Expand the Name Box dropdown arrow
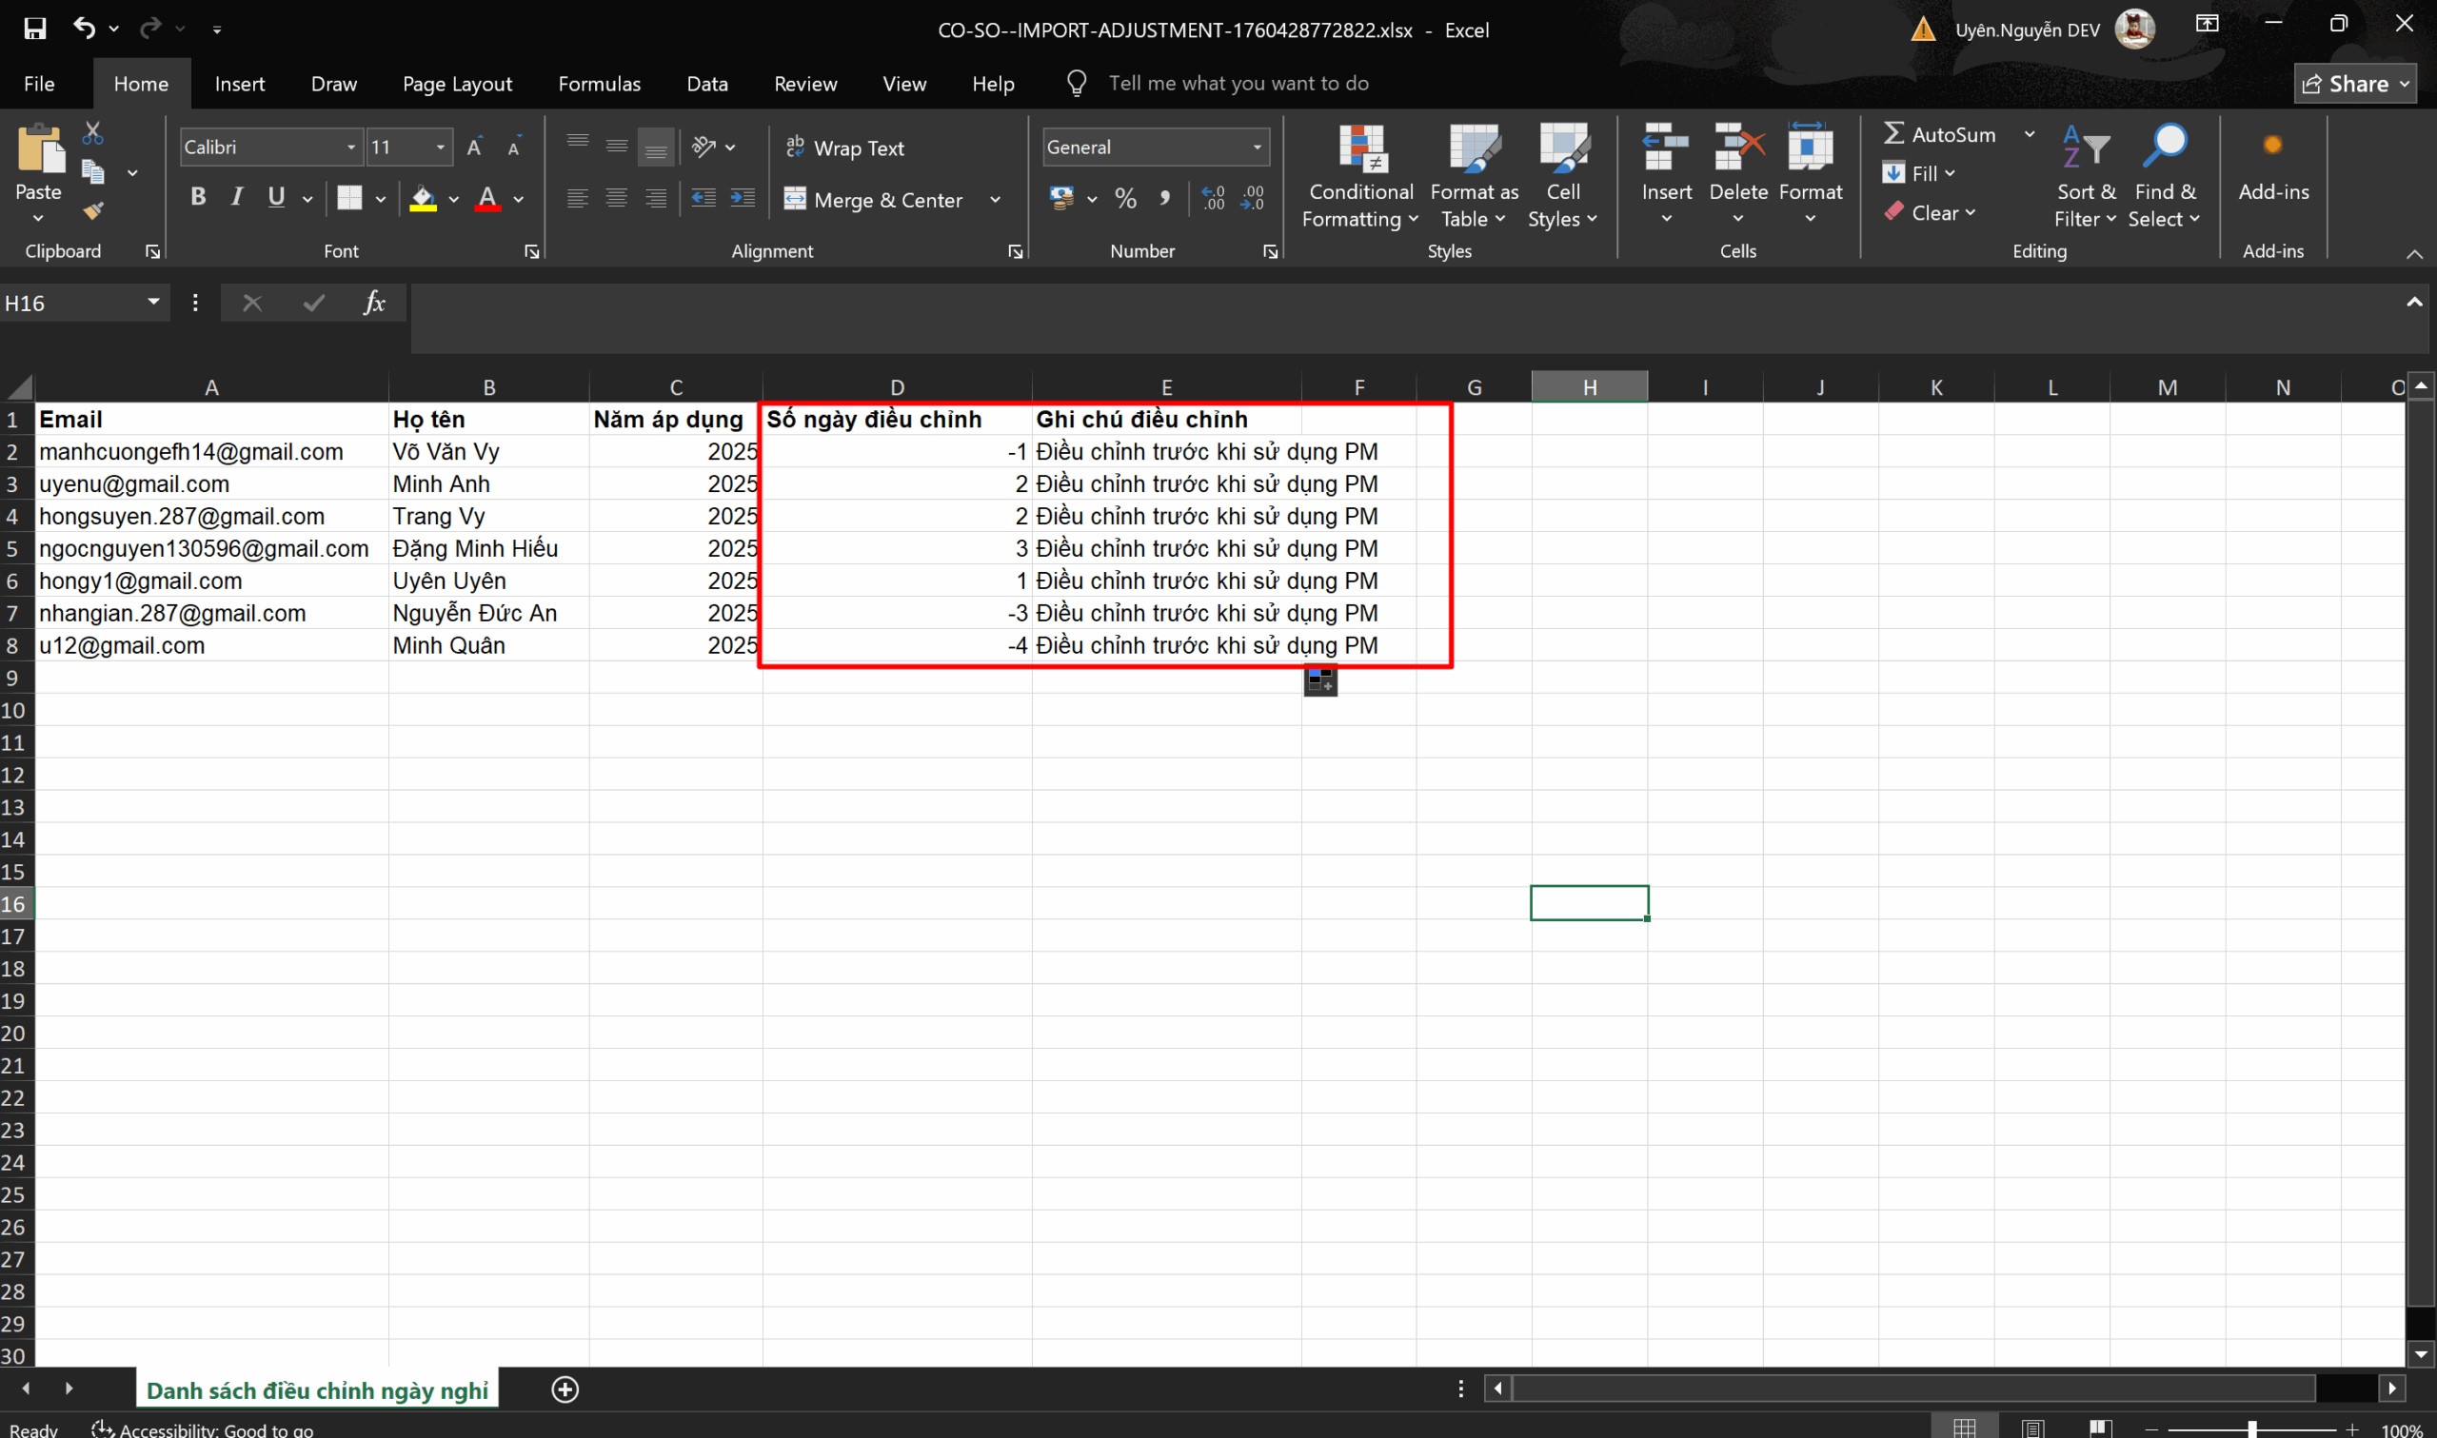The width and height of the screenshot is (2437, 1438). [x=153, y=303]
